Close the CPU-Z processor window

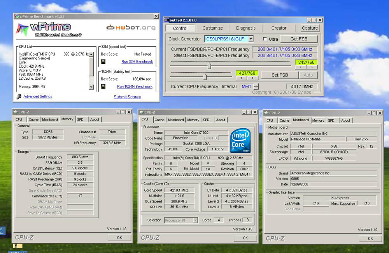click(255, 112)
